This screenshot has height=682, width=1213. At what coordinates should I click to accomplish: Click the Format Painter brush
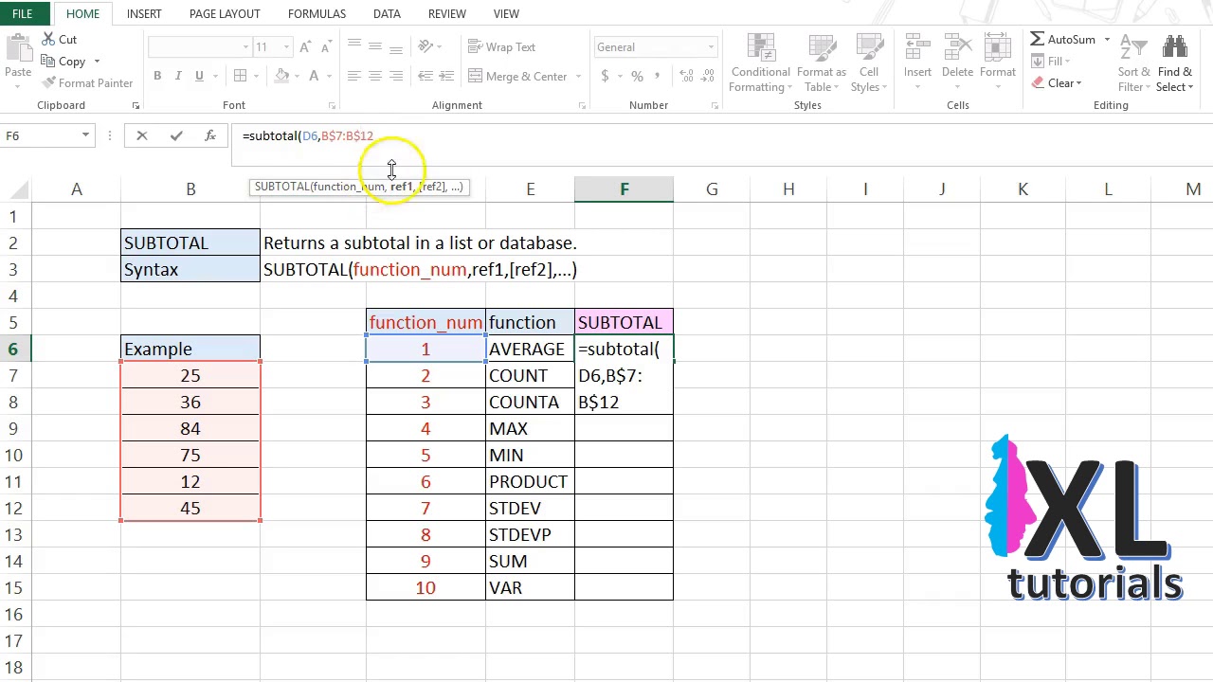(x=46, y=83)
